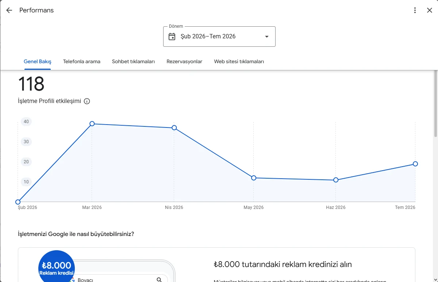Click the May 2026 axis label
This screenshot has width=438, height=282.
[254, 207]
